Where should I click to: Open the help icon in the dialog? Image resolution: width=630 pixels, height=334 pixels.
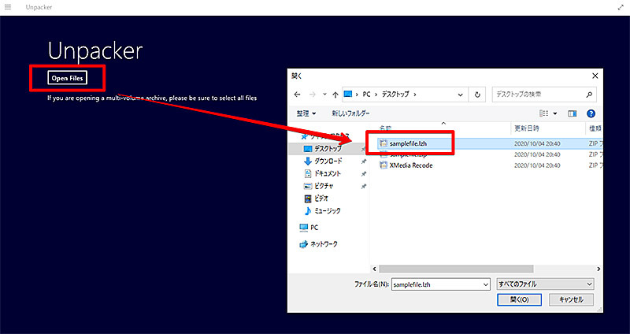point(591,113)
